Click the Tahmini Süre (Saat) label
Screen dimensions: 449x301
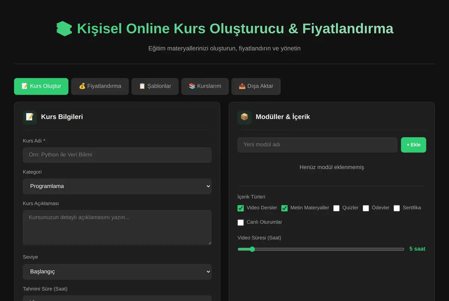coord(45,289)
